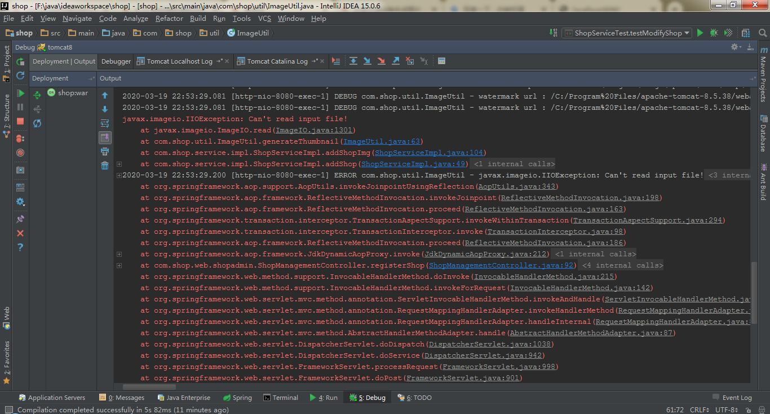Click the Step Into icon
The image size is (770, 414).
coord(368,61)
